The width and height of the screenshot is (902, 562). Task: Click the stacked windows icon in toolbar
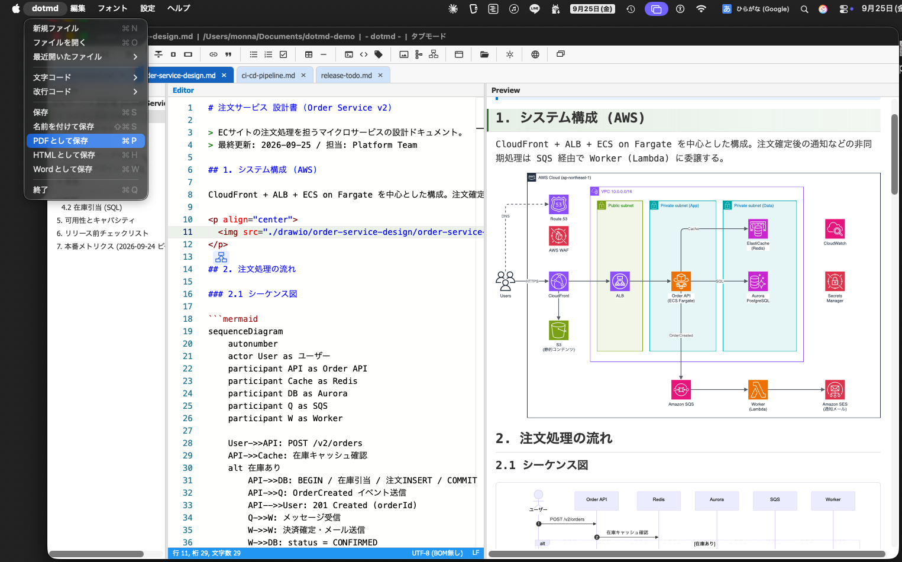(561, 54)
